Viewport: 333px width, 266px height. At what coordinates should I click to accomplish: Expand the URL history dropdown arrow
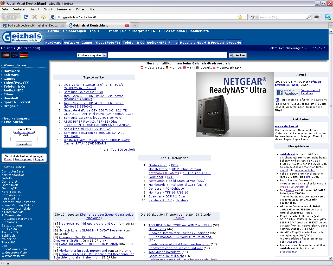[245, 17]
